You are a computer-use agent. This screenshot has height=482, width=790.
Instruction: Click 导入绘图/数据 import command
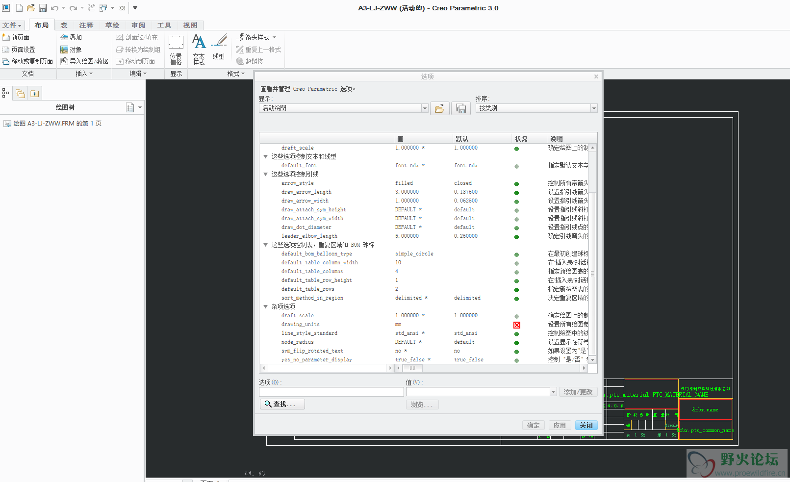84,61
